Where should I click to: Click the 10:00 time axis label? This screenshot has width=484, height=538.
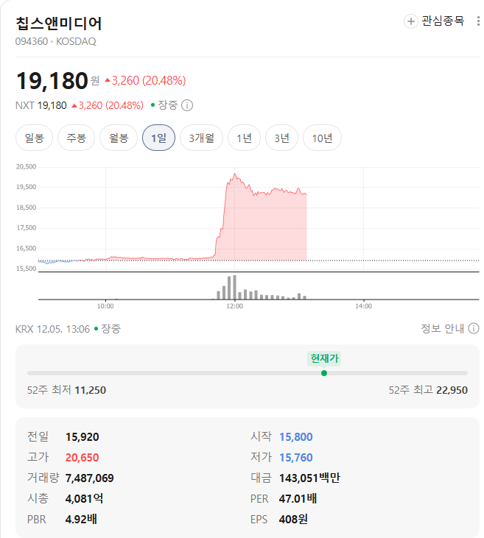coord(105,306)
